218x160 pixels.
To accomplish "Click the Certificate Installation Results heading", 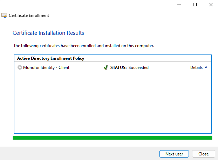I will tap(48, 33).
